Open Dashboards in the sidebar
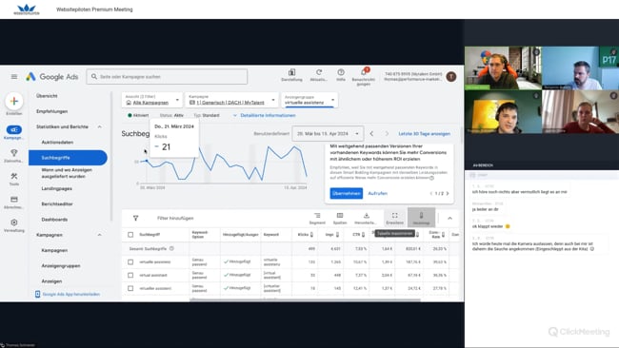619x348 pixels. (54, 220)
